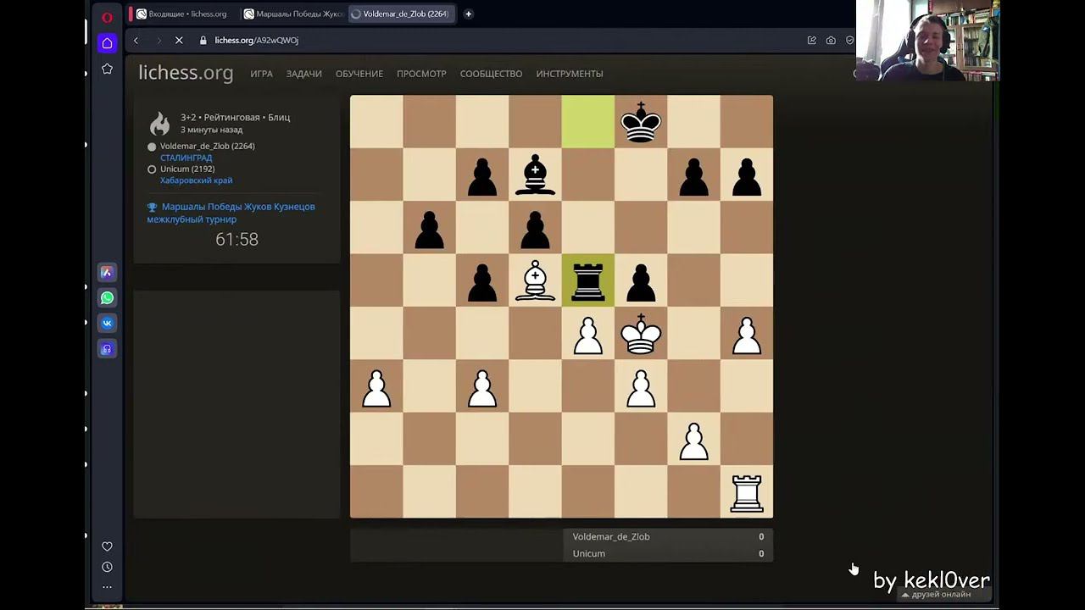Screen dimensions: 1085x610
Task: Open the ИГРА menu
Action: 261,74
